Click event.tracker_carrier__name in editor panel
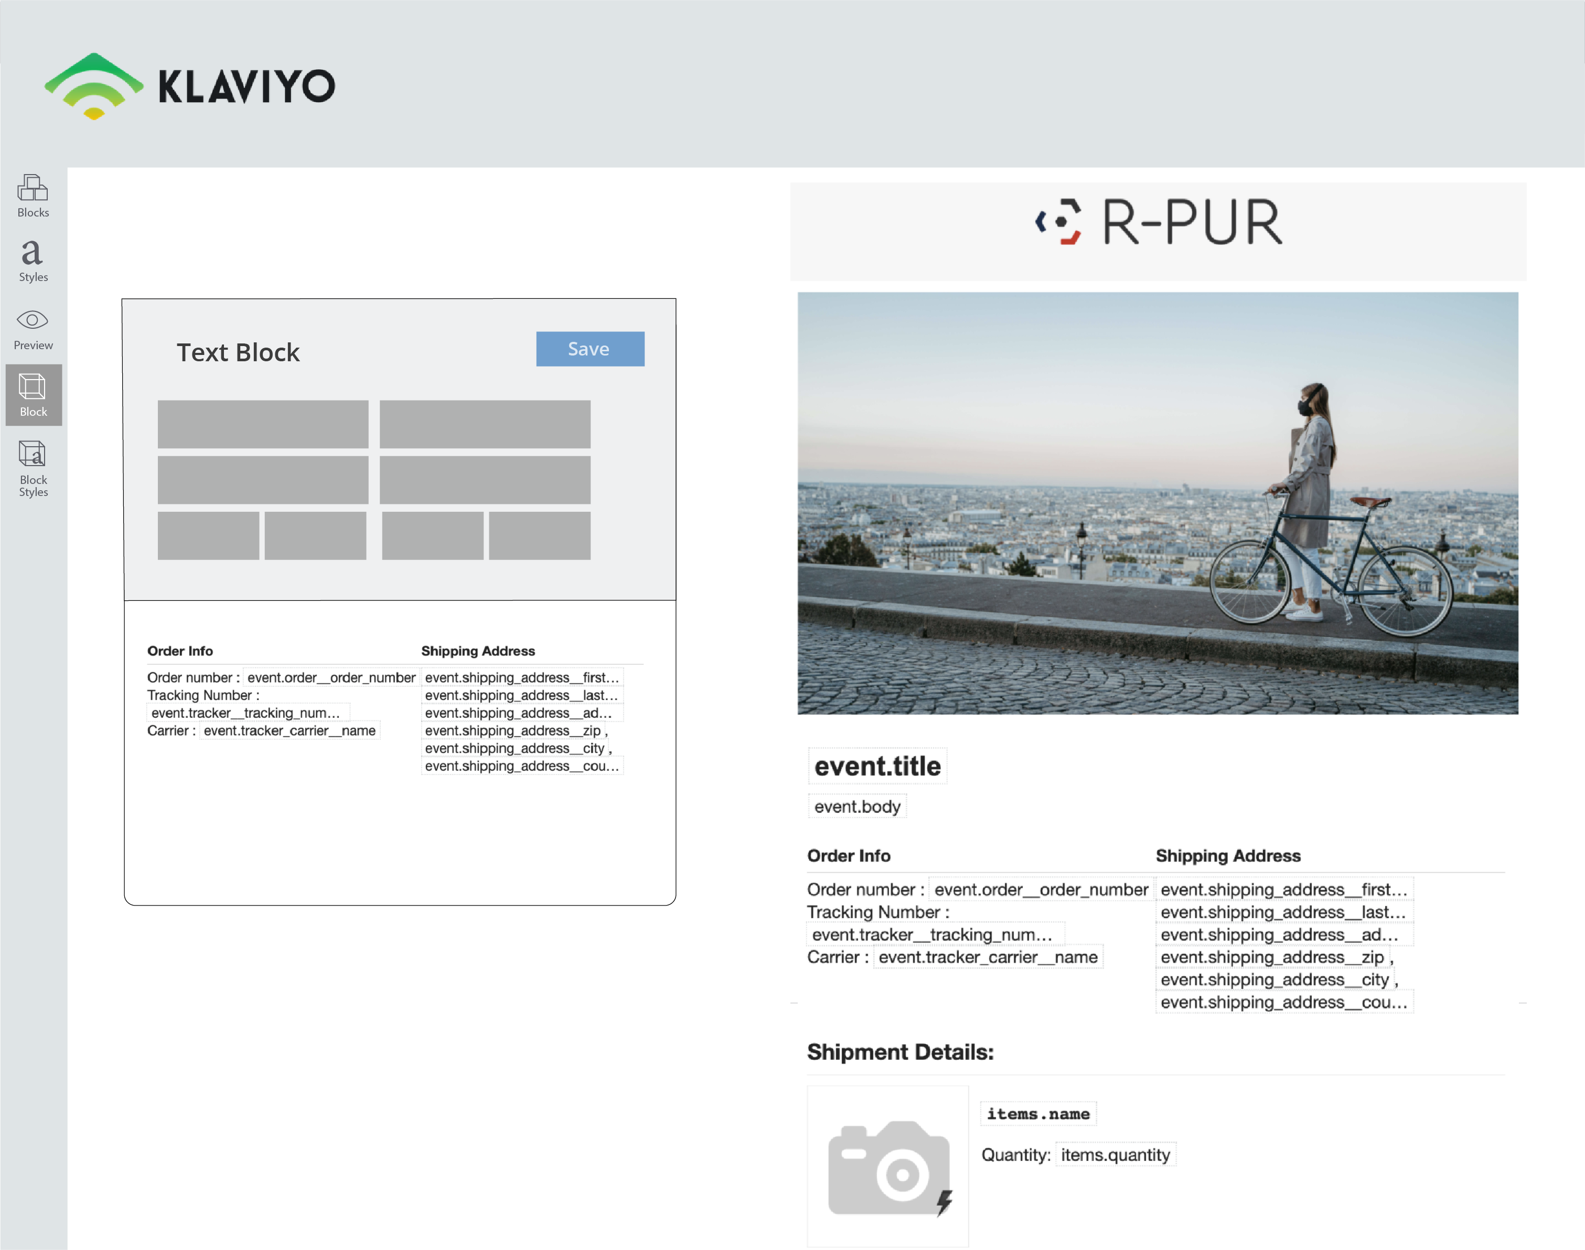Image resolution: width=1585 pixels, height=1250 pixels. click(x=289, y=730)
